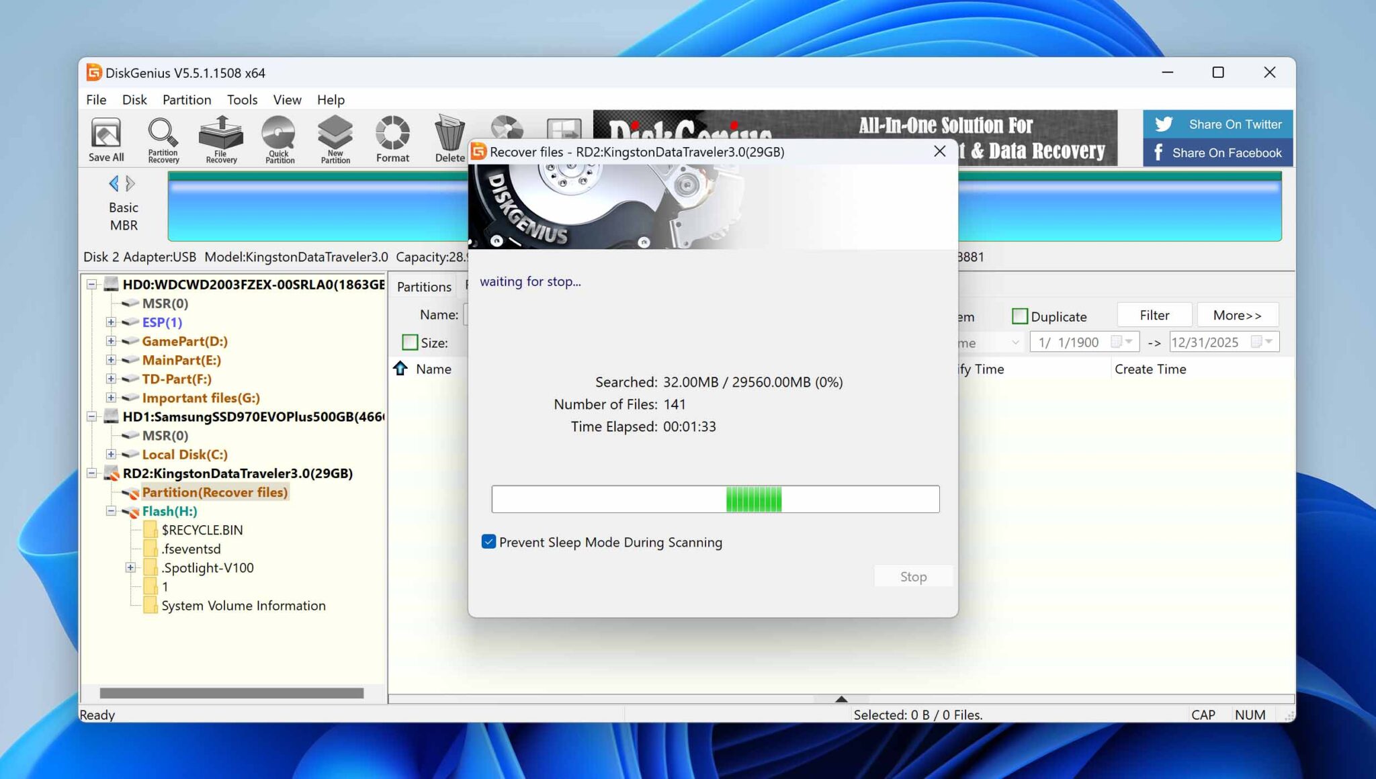Image resolution: width=1376 pixels, height=779 pixels.
Task: Click the DiskGenius logo in the title bar
Action: click(95, 72)
